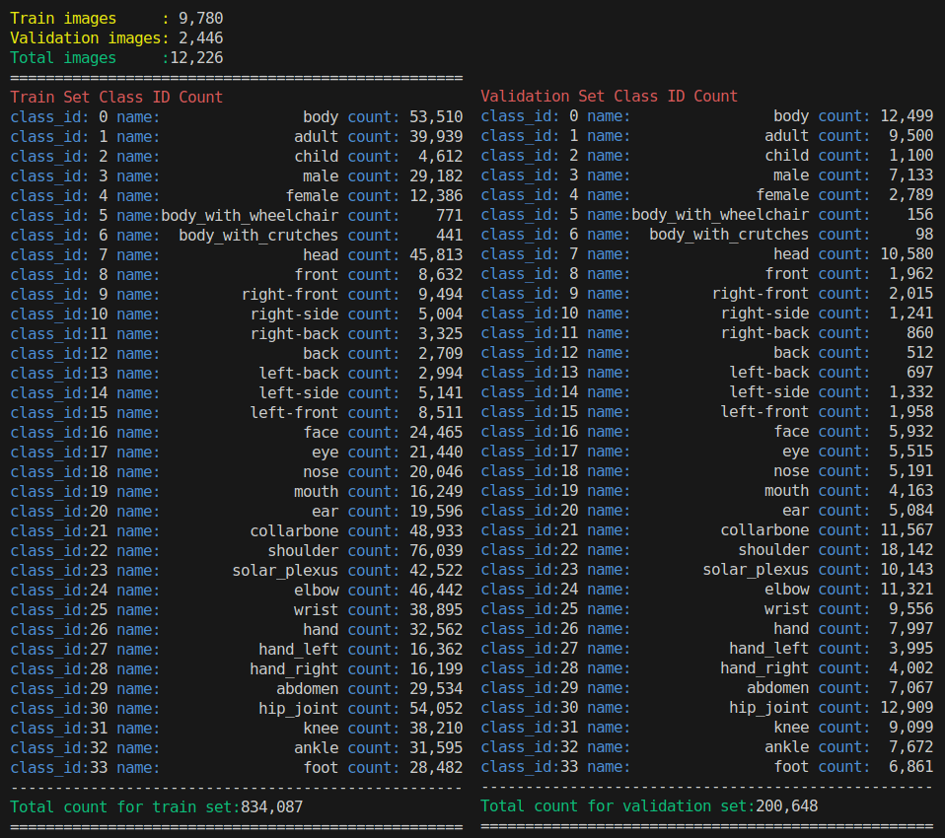Select the train right-side count 5,004
The width and height of the screenshot is (945, 838).
pos(441,314)
